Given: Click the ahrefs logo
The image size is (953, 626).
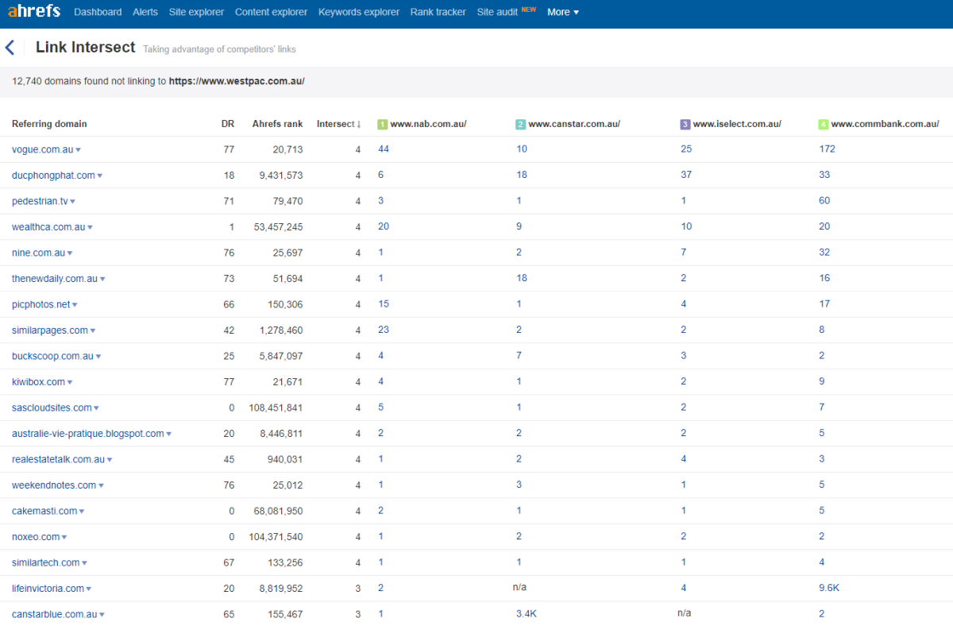Looking at the screenshot, I should coord(33,11).
